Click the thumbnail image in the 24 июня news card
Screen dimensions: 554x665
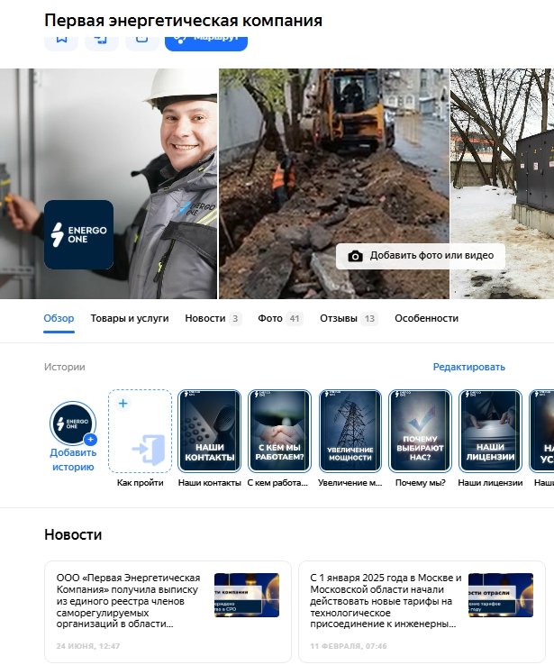click(x=247, y=595)
